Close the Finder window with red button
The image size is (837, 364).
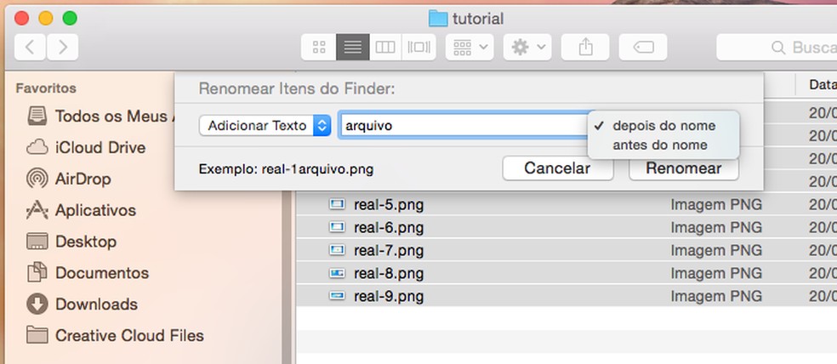pos(21,18)
